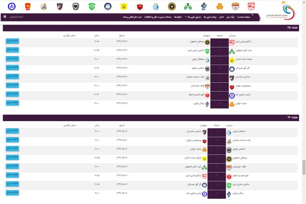Open Nassaji Mazandaran logo in top team bar
Screen dimensions: 306x204
click(60, 7)
